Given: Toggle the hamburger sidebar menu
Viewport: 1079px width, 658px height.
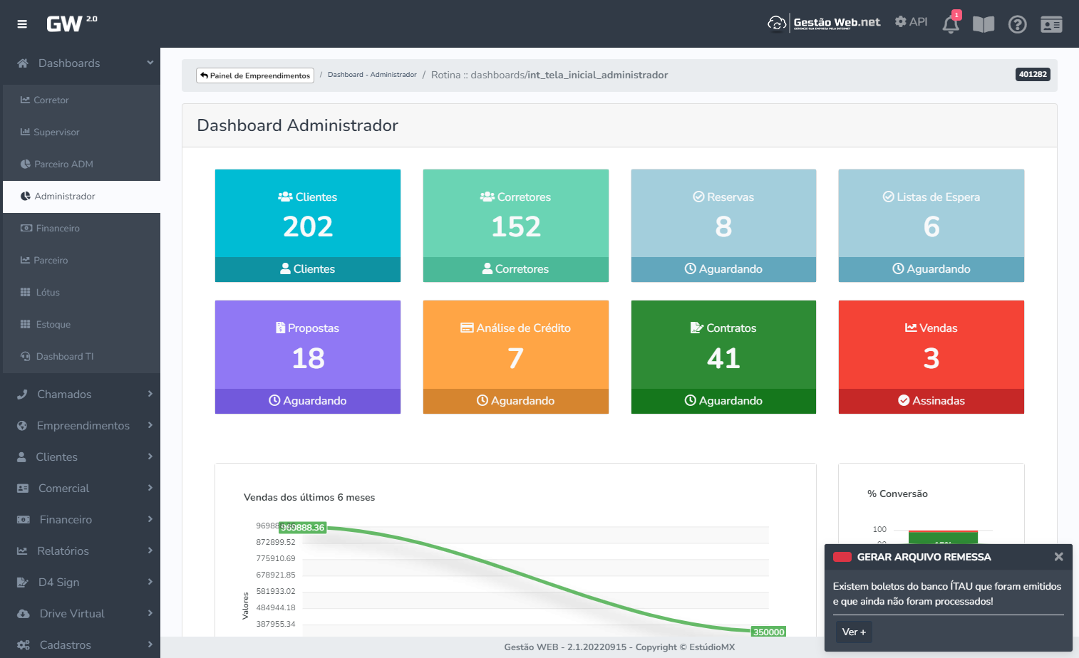Looking at the screenshot, I should pyautogui.click(x=22, y=24).
